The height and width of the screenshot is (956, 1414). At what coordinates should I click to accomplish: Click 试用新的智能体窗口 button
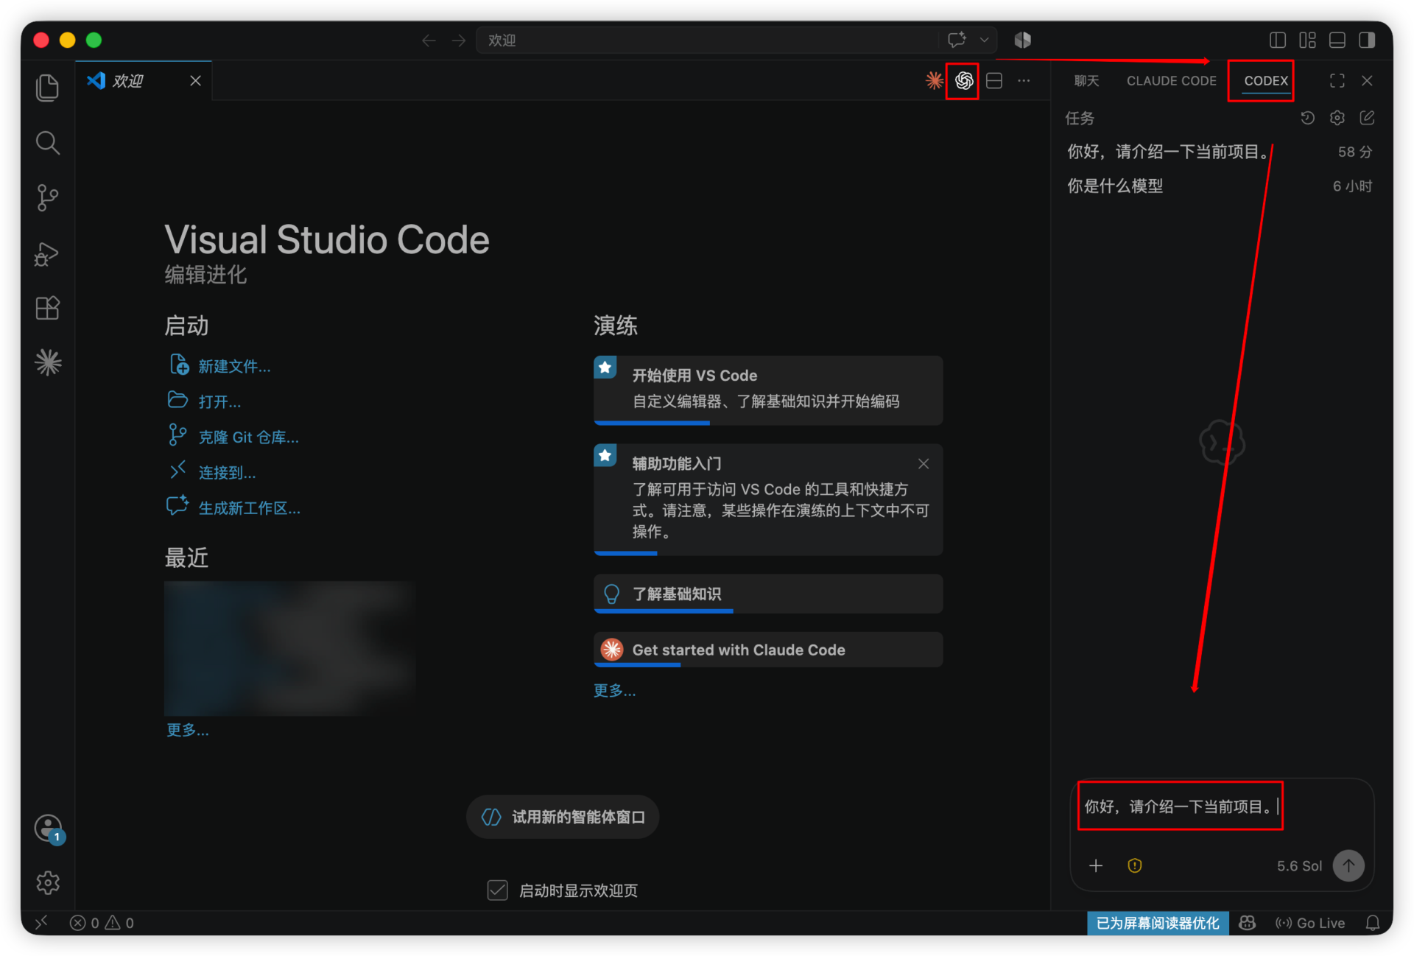pos(563,817)
